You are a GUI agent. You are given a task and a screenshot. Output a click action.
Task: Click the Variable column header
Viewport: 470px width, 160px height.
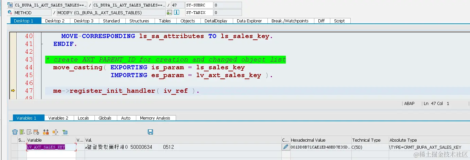pos(51,140)
